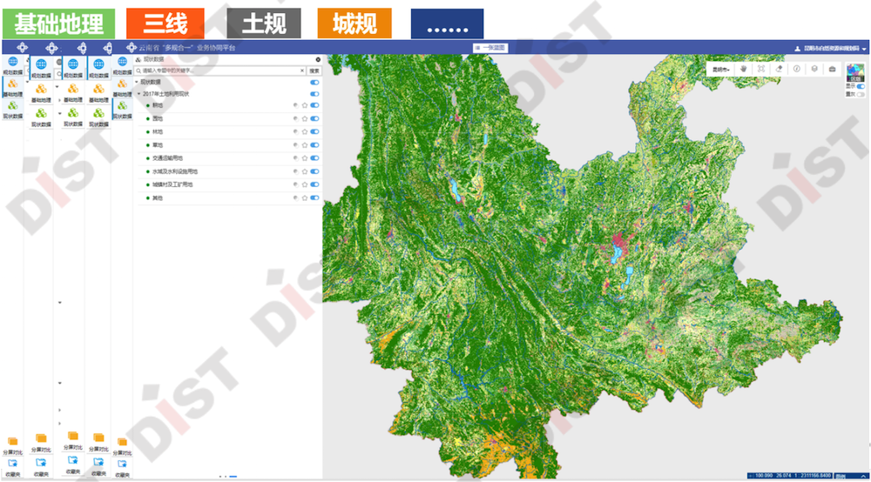Click the 一张蓝图 button in header
This screenshot has width=871, height=482.
491,48
